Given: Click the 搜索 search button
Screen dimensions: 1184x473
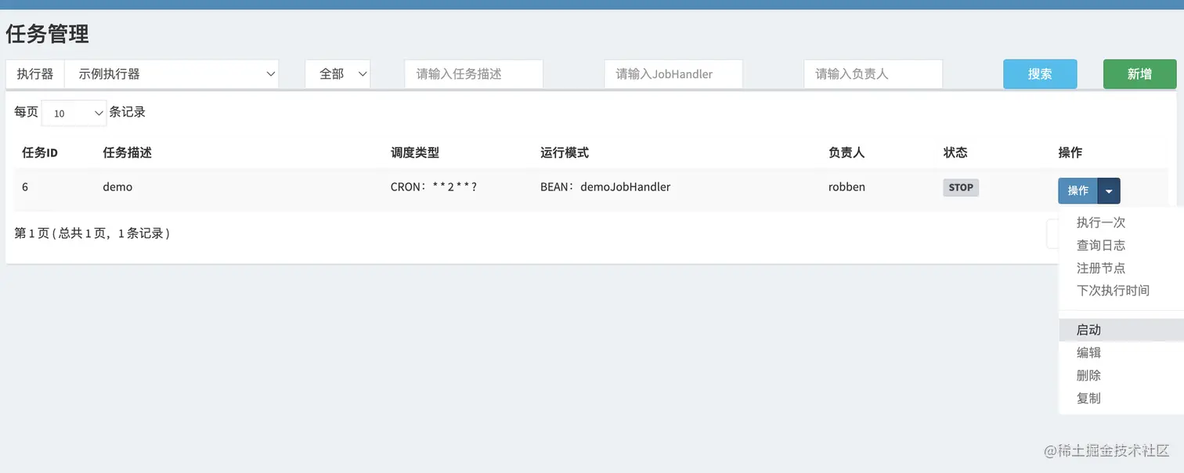Looking at the screenshot, I should point(1040,74).
